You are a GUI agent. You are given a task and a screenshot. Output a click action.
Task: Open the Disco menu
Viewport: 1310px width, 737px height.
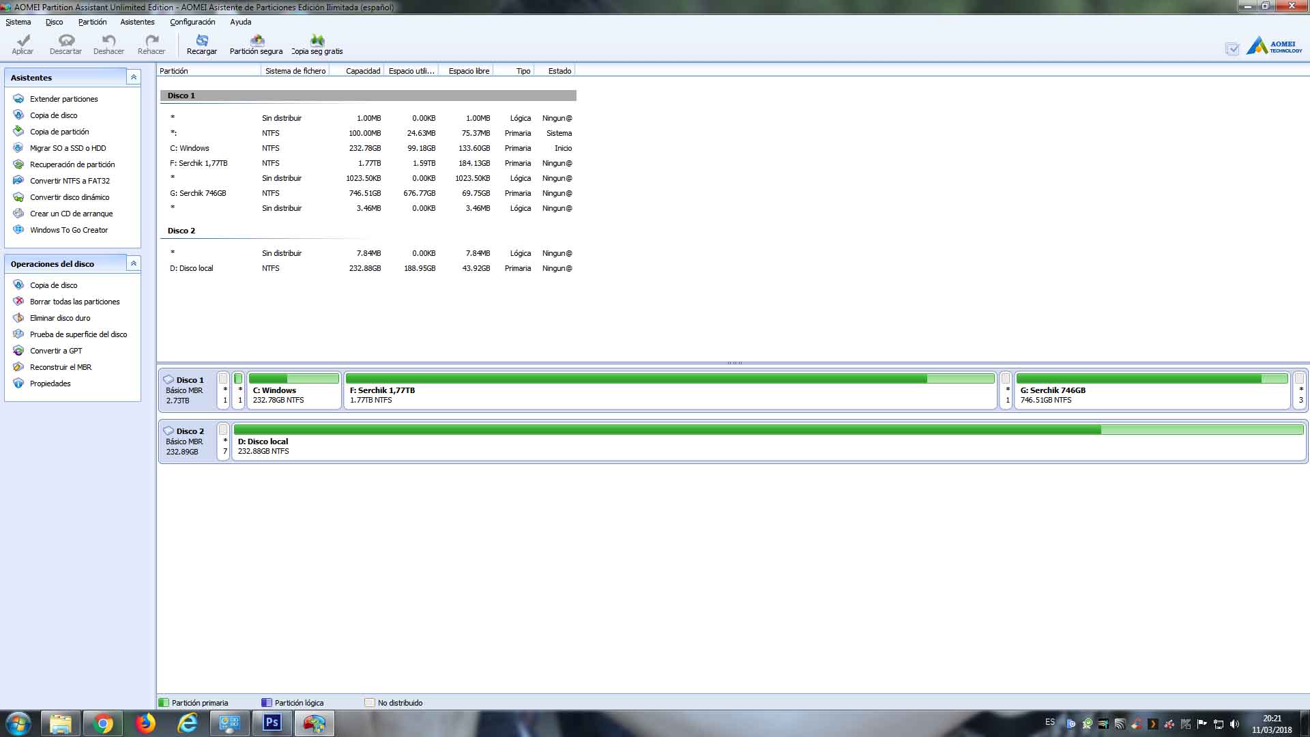pos(55,22)
